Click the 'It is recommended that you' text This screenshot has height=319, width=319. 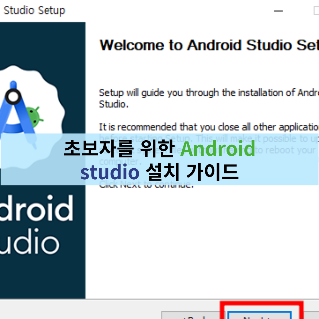209,127
